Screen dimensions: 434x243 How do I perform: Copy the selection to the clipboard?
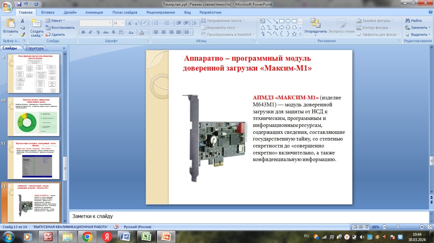(22, 28)
